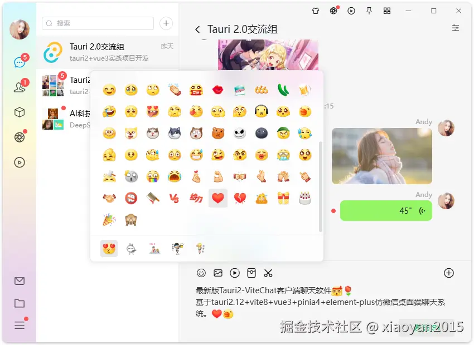
Task: Open the contacts sidebar icon
Action: [20, 87]
